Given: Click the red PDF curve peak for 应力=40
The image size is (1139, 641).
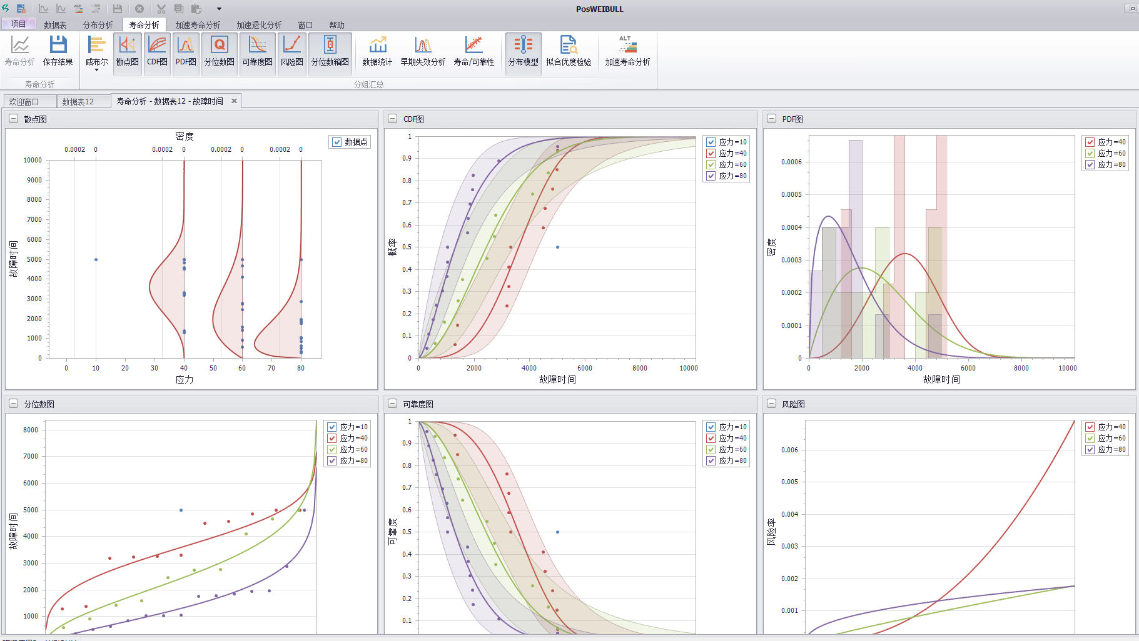Looking at the screenshot, I should click(x=905, y=254).
